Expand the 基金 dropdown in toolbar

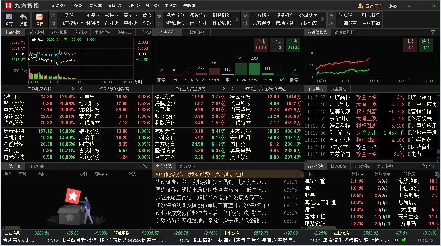coord(136,15)
